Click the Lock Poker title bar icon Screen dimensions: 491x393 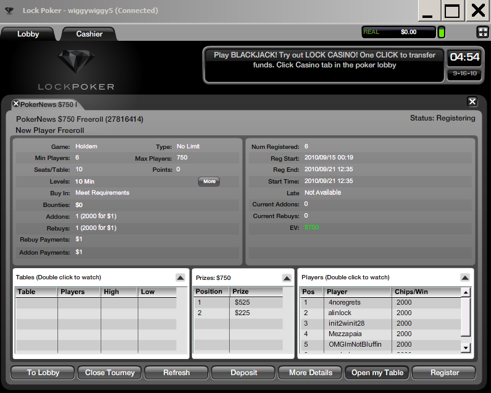click(9, 11)
